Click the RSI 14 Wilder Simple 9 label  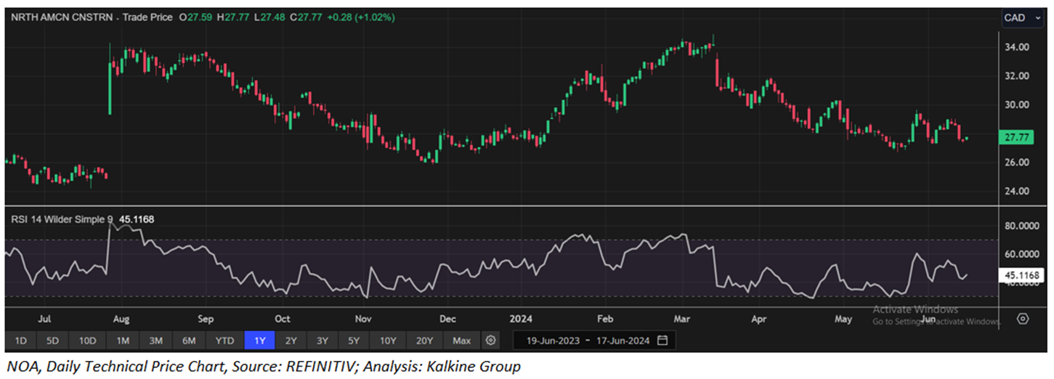pos(62,219)
